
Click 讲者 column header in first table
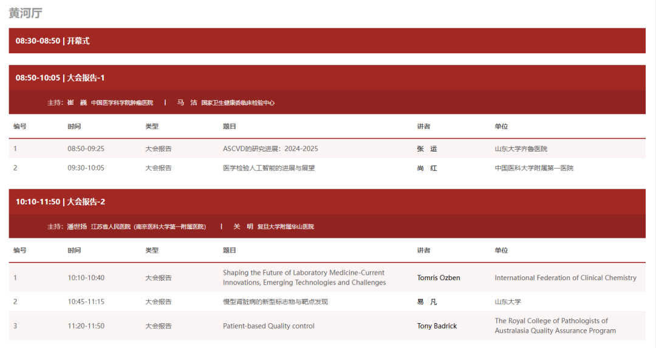pyautogui.click(x=423, y=126)
